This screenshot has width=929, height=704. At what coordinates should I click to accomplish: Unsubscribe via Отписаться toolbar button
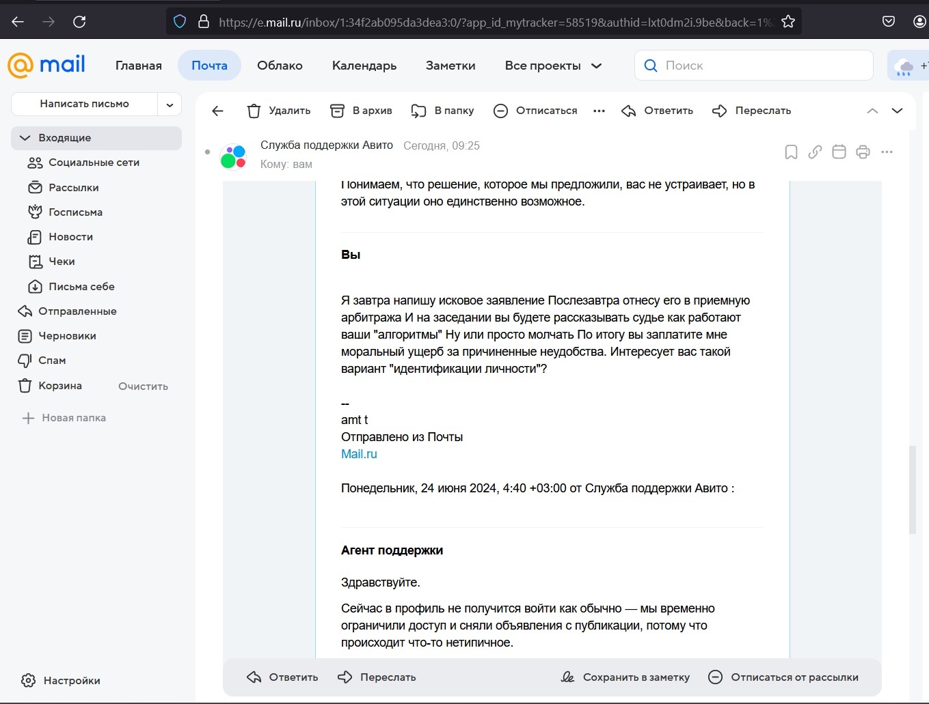(x=535, y=111)
